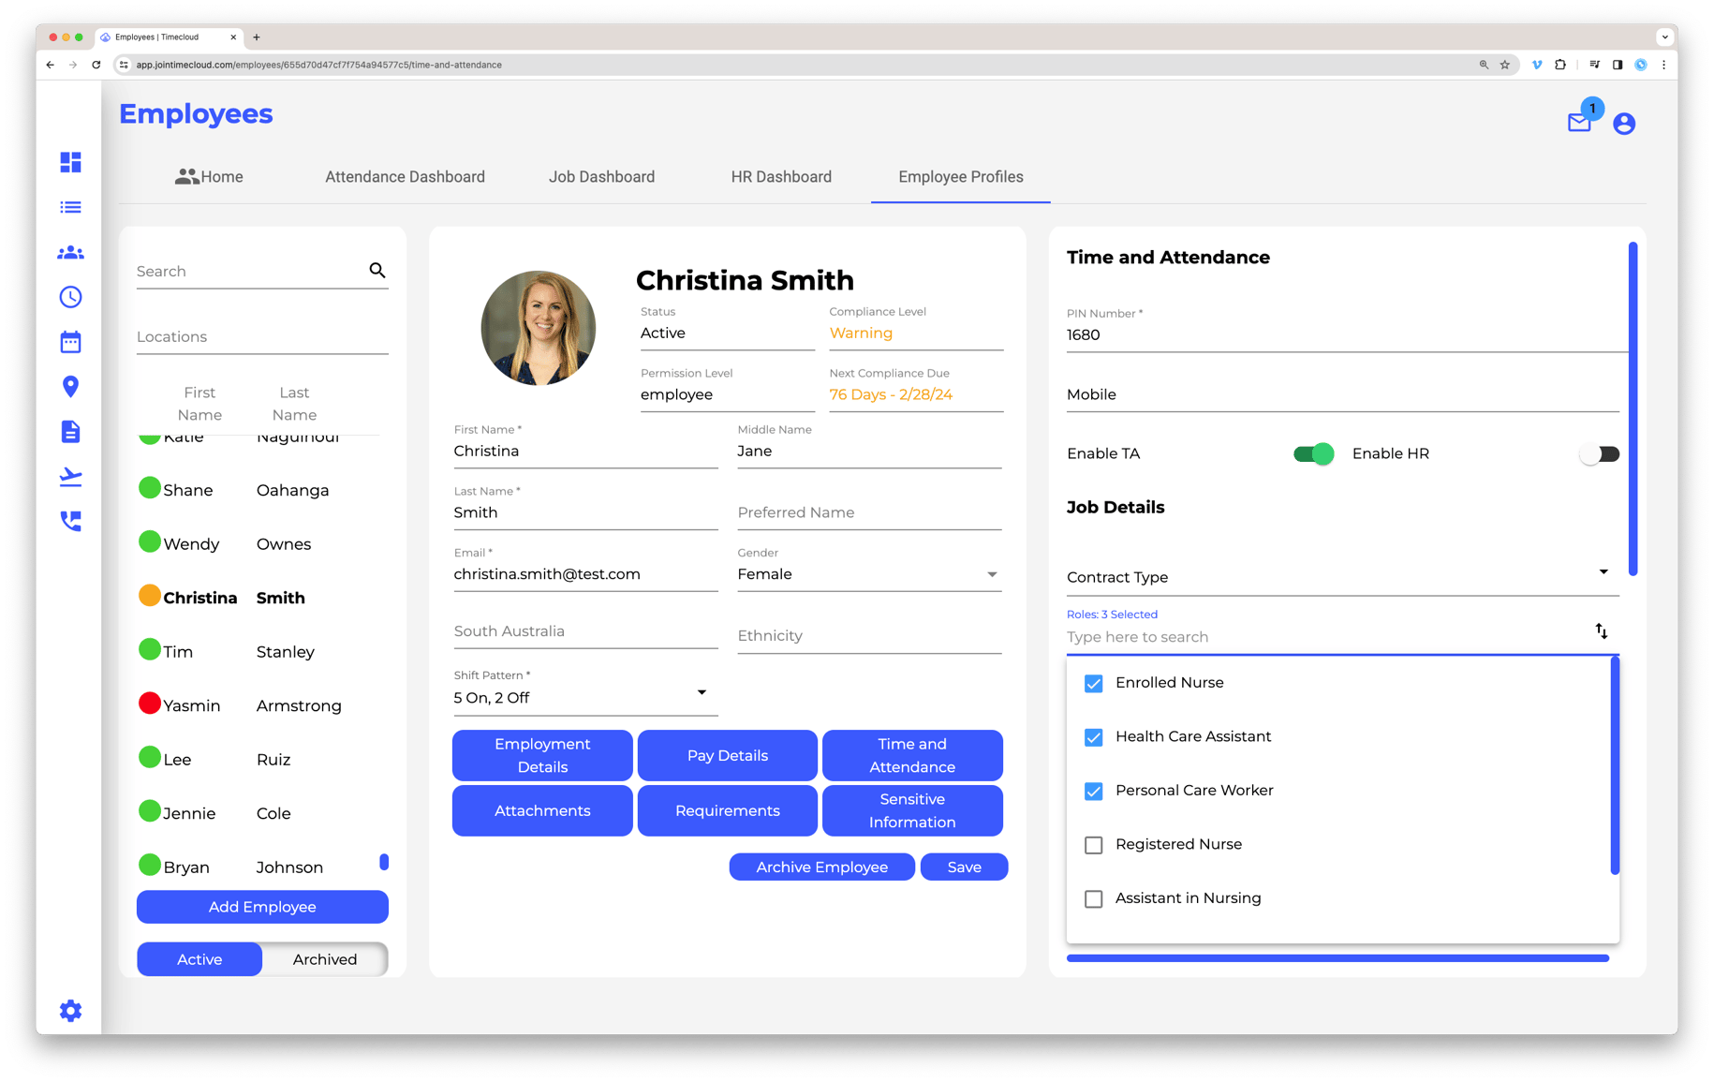Open the airplane leave icon in sidebar
Viewport: 1714px width, 1082px height.
click(x=70, y=477)
